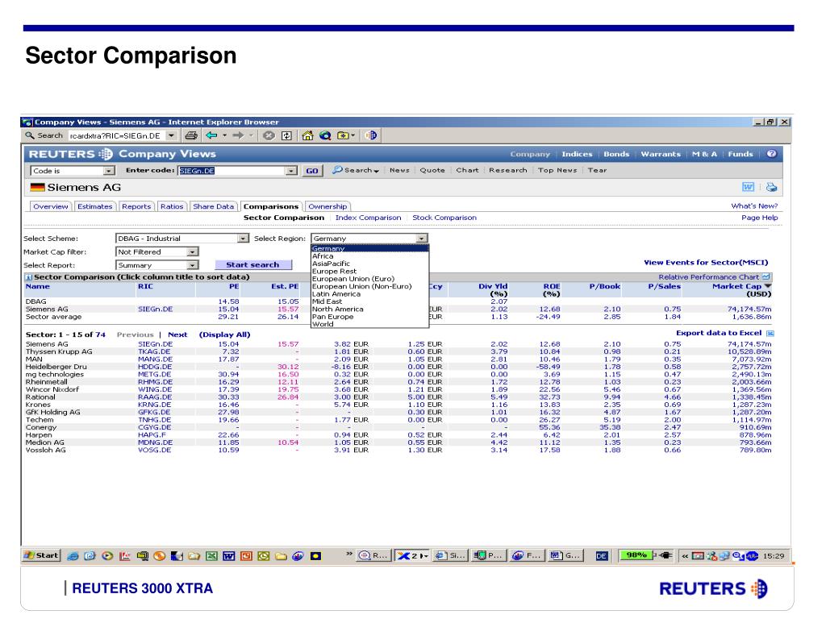The width and height of the screenshot is (826, 619).
Task: Choose North America in region list
Action: pyautogui.click(x=338, y=309)
